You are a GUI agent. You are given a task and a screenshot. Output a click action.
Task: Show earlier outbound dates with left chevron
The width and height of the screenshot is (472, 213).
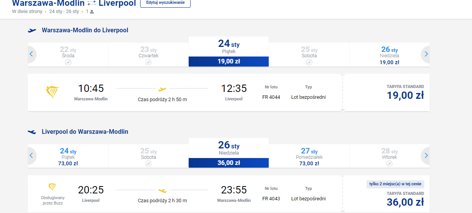(32, 54)
